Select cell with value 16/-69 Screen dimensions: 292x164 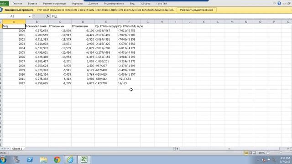click(x=129, y=83)
